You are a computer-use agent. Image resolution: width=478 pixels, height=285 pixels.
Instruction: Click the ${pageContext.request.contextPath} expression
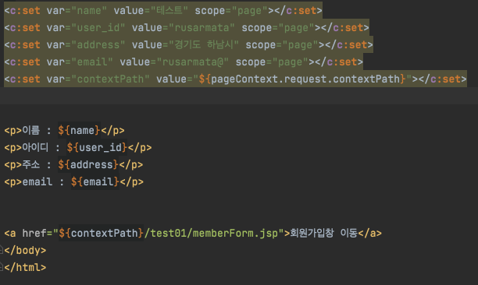point(302,79)
